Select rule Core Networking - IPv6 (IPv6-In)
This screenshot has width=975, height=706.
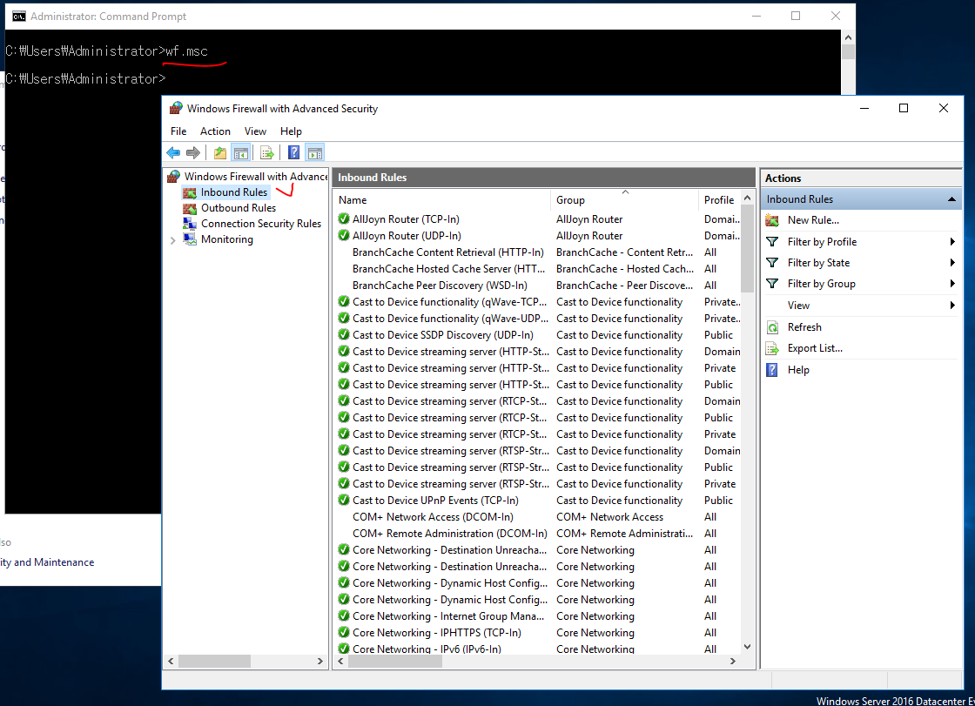point(427,649)
